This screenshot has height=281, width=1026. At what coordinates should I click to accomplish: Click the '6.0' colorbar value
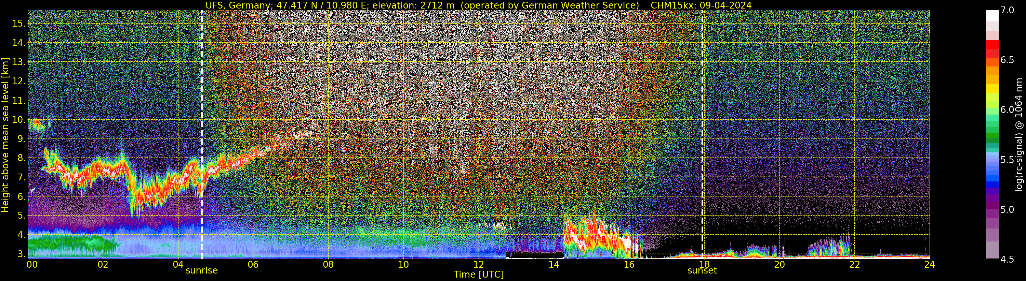tap(1007, 110)
